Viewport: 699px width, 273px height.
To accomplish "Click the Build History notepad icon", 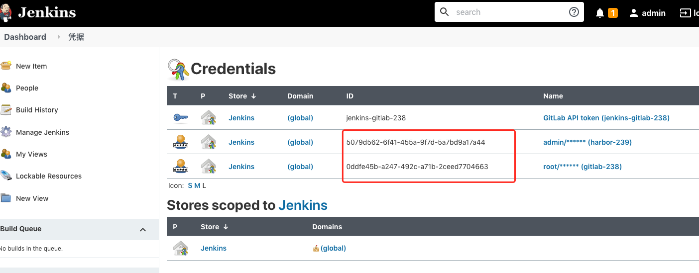I will click(x=6, y=110).
